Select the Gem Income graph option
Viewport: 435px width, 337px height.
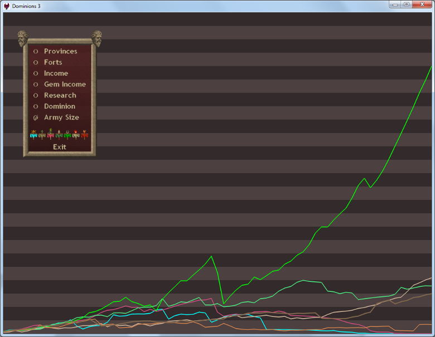click(x=60, y=84)
